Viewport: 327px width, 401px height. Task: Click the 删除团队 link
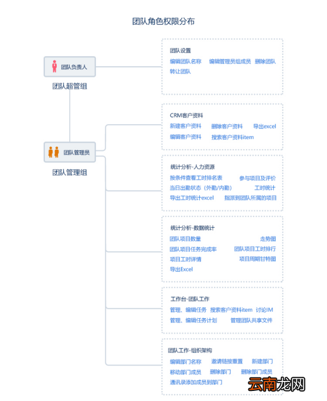click(265, 62)
